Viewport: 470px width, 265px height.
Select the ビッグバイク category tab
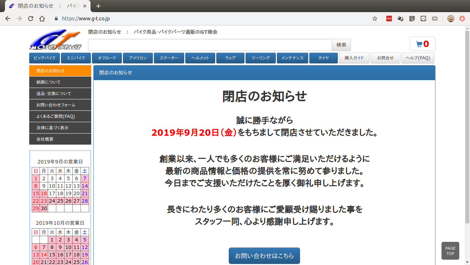[45, 58]
